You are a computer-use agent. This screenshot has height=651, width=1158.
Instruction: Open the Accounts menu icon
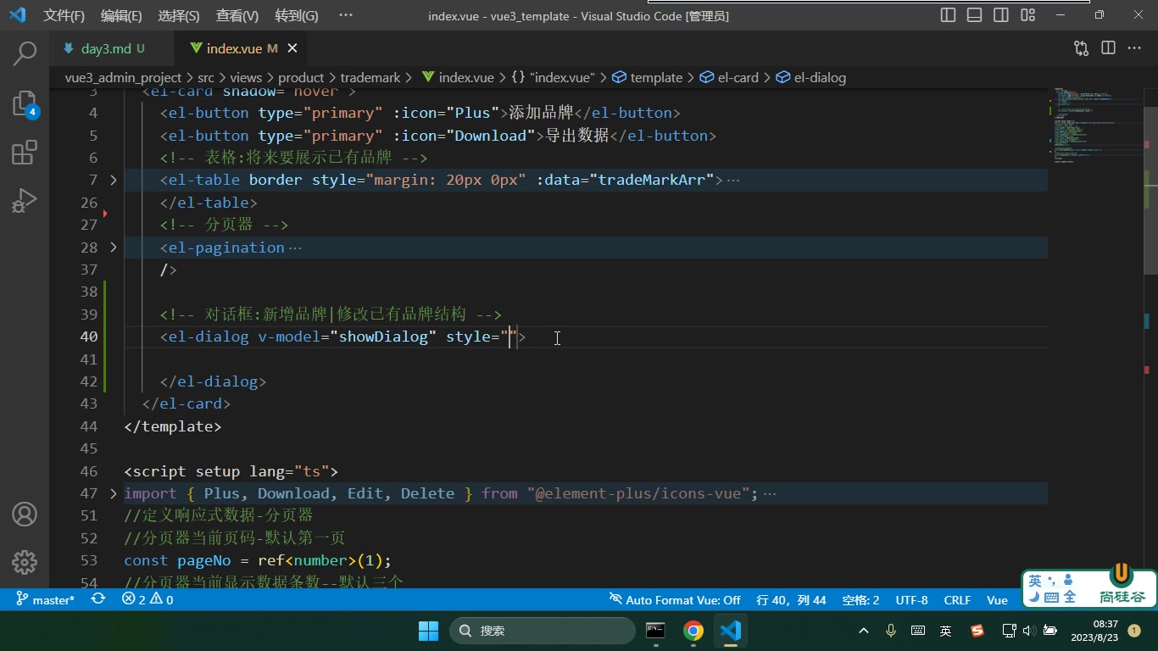(x=25, y=515)
